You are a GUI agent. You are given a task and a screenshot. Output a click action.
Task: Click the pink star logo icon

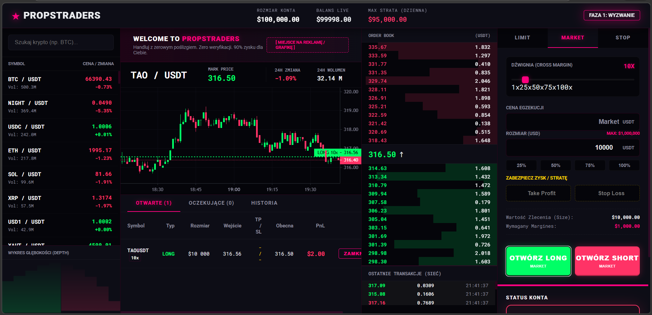click(x=16, y=16)
